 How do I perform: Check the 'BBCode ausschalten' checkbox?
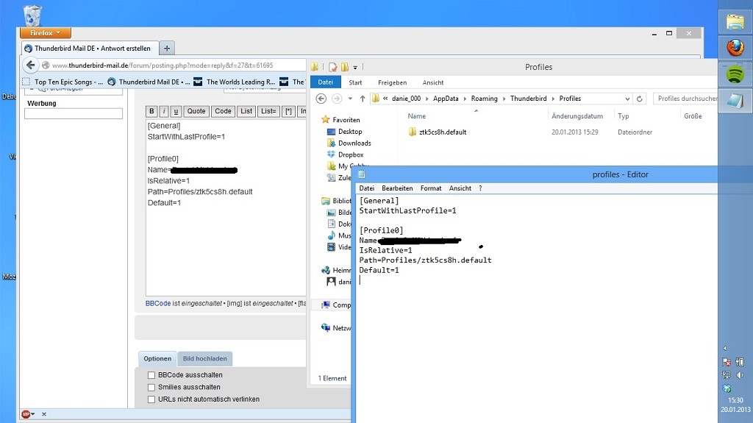tap(151, 375)
